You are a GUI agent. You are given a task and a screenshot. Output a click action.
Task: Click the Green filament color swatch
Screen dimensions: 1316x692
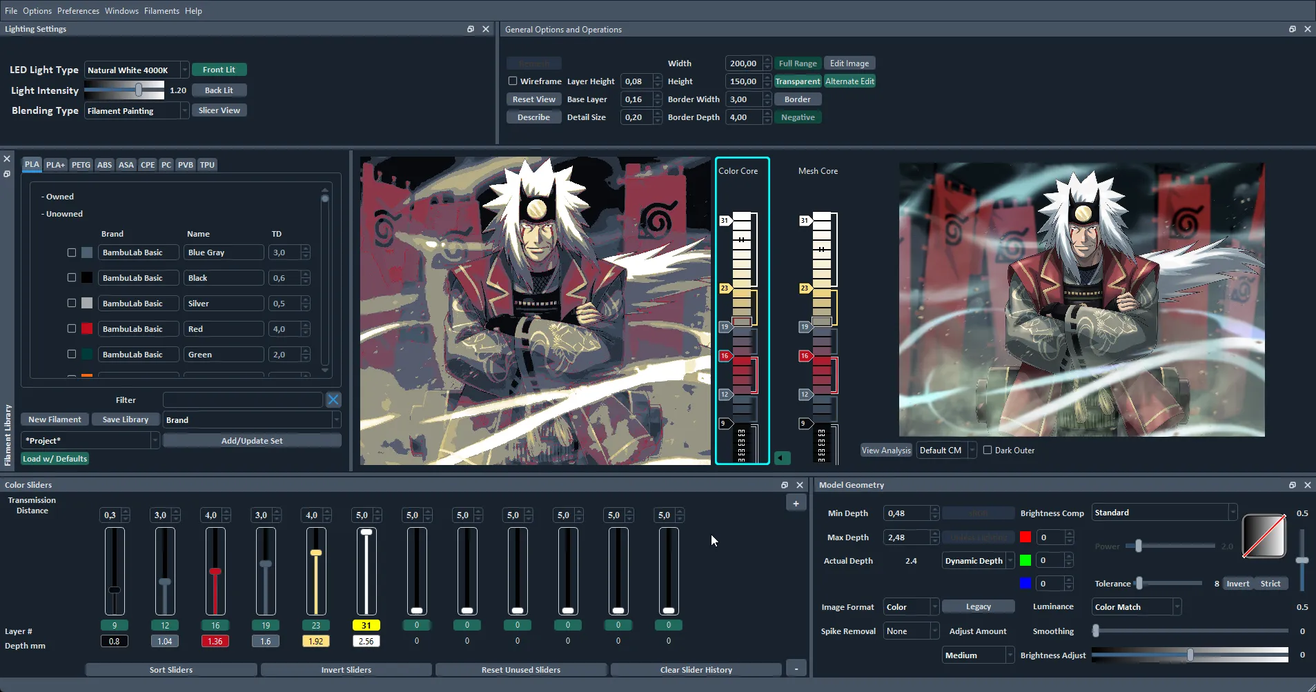coord(87,355)
